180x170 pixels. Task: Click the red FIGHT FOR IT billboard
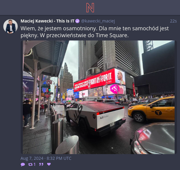click(94, 80)
